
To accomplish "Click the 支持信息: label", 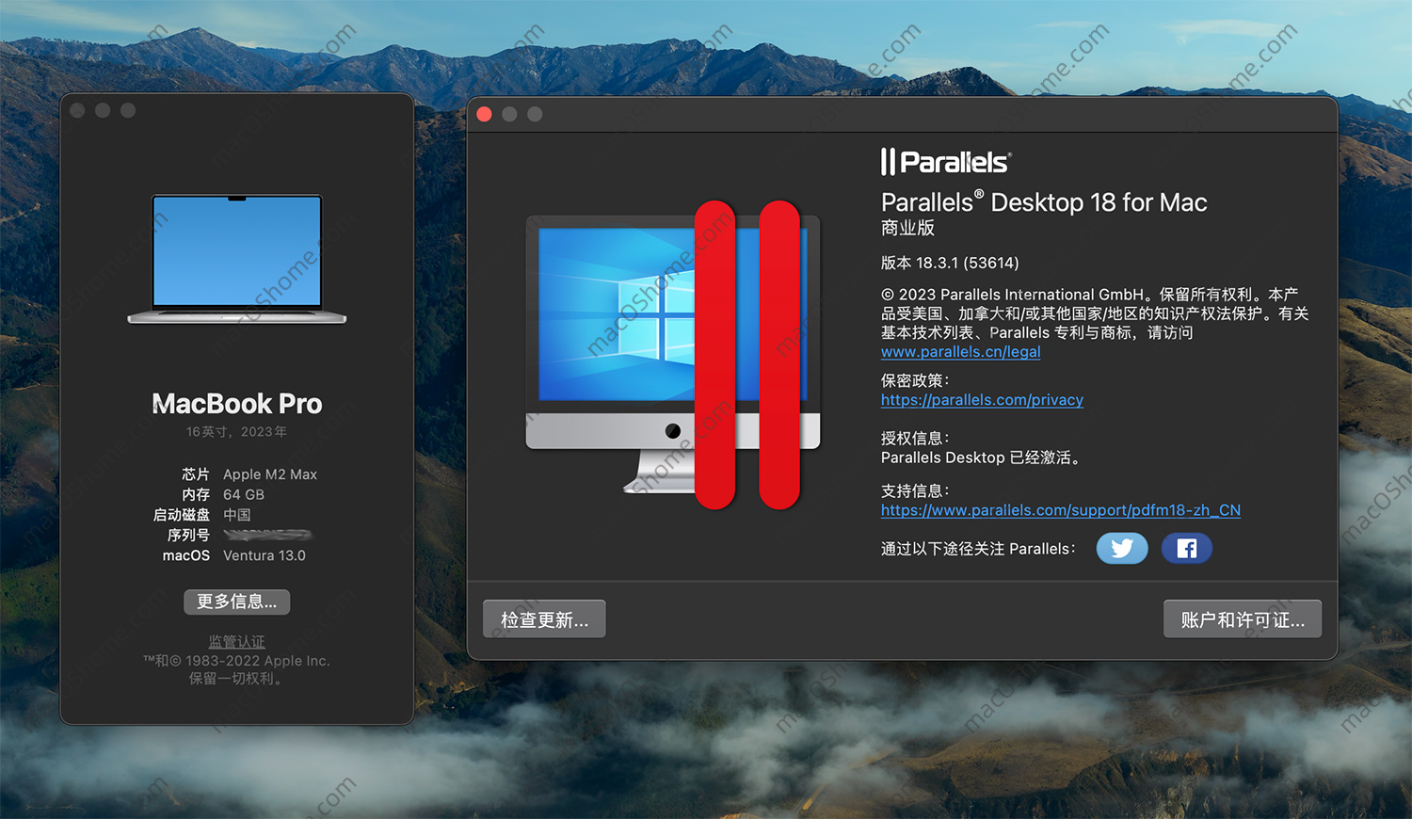I will (915, 490).
